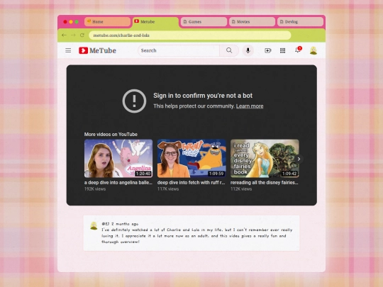This screenshot has height=287, width=383.
Task: Click the '117K views' text
Action: click(x=168, y=189)
